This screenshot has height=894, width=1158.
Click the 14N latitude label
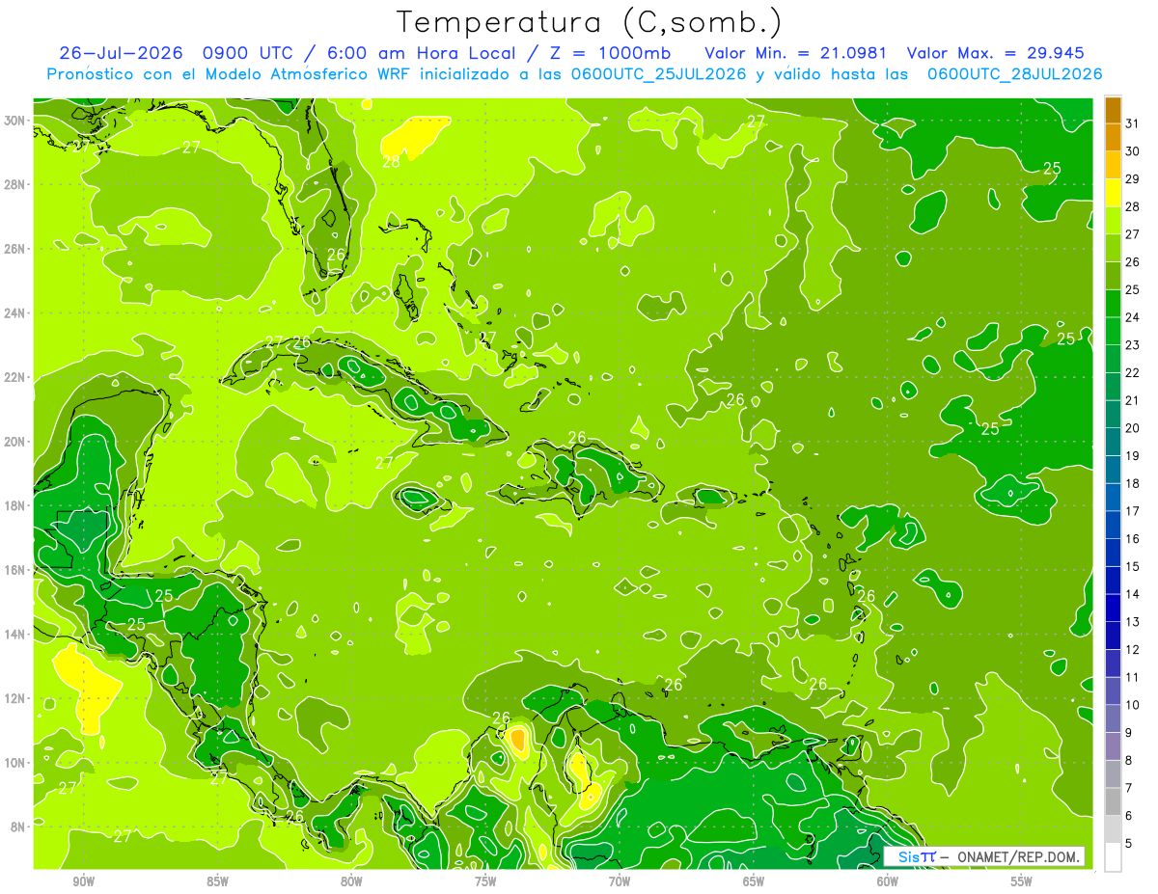15,635
